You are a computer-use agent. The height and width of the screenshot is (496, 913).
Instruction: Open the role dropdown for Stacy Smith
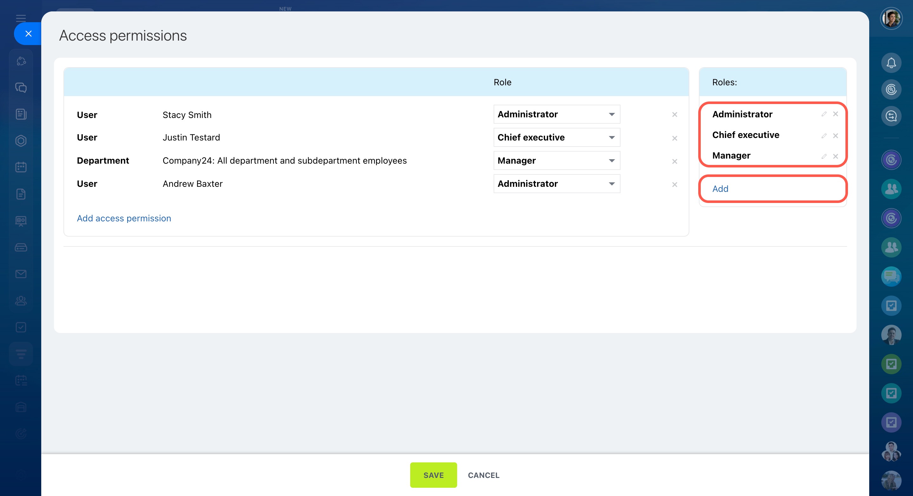(556, 114)
